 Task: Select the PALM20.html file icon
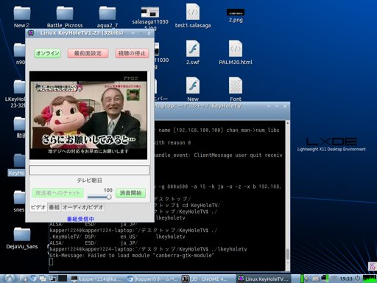pyautogui.click(x=236, y=49)
